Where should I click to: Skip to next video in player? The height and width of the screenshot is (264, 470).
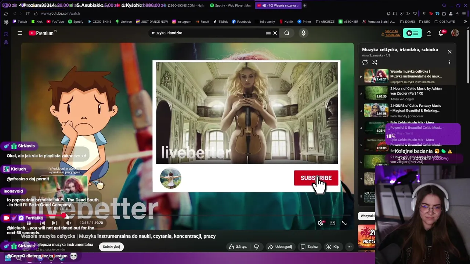click(54, 223)
